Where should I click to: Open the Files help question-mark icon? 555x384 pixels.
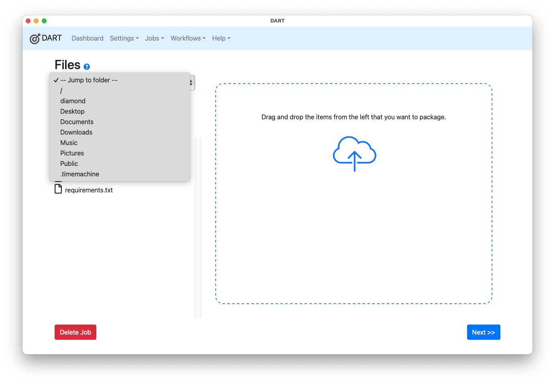coord(87,67)
